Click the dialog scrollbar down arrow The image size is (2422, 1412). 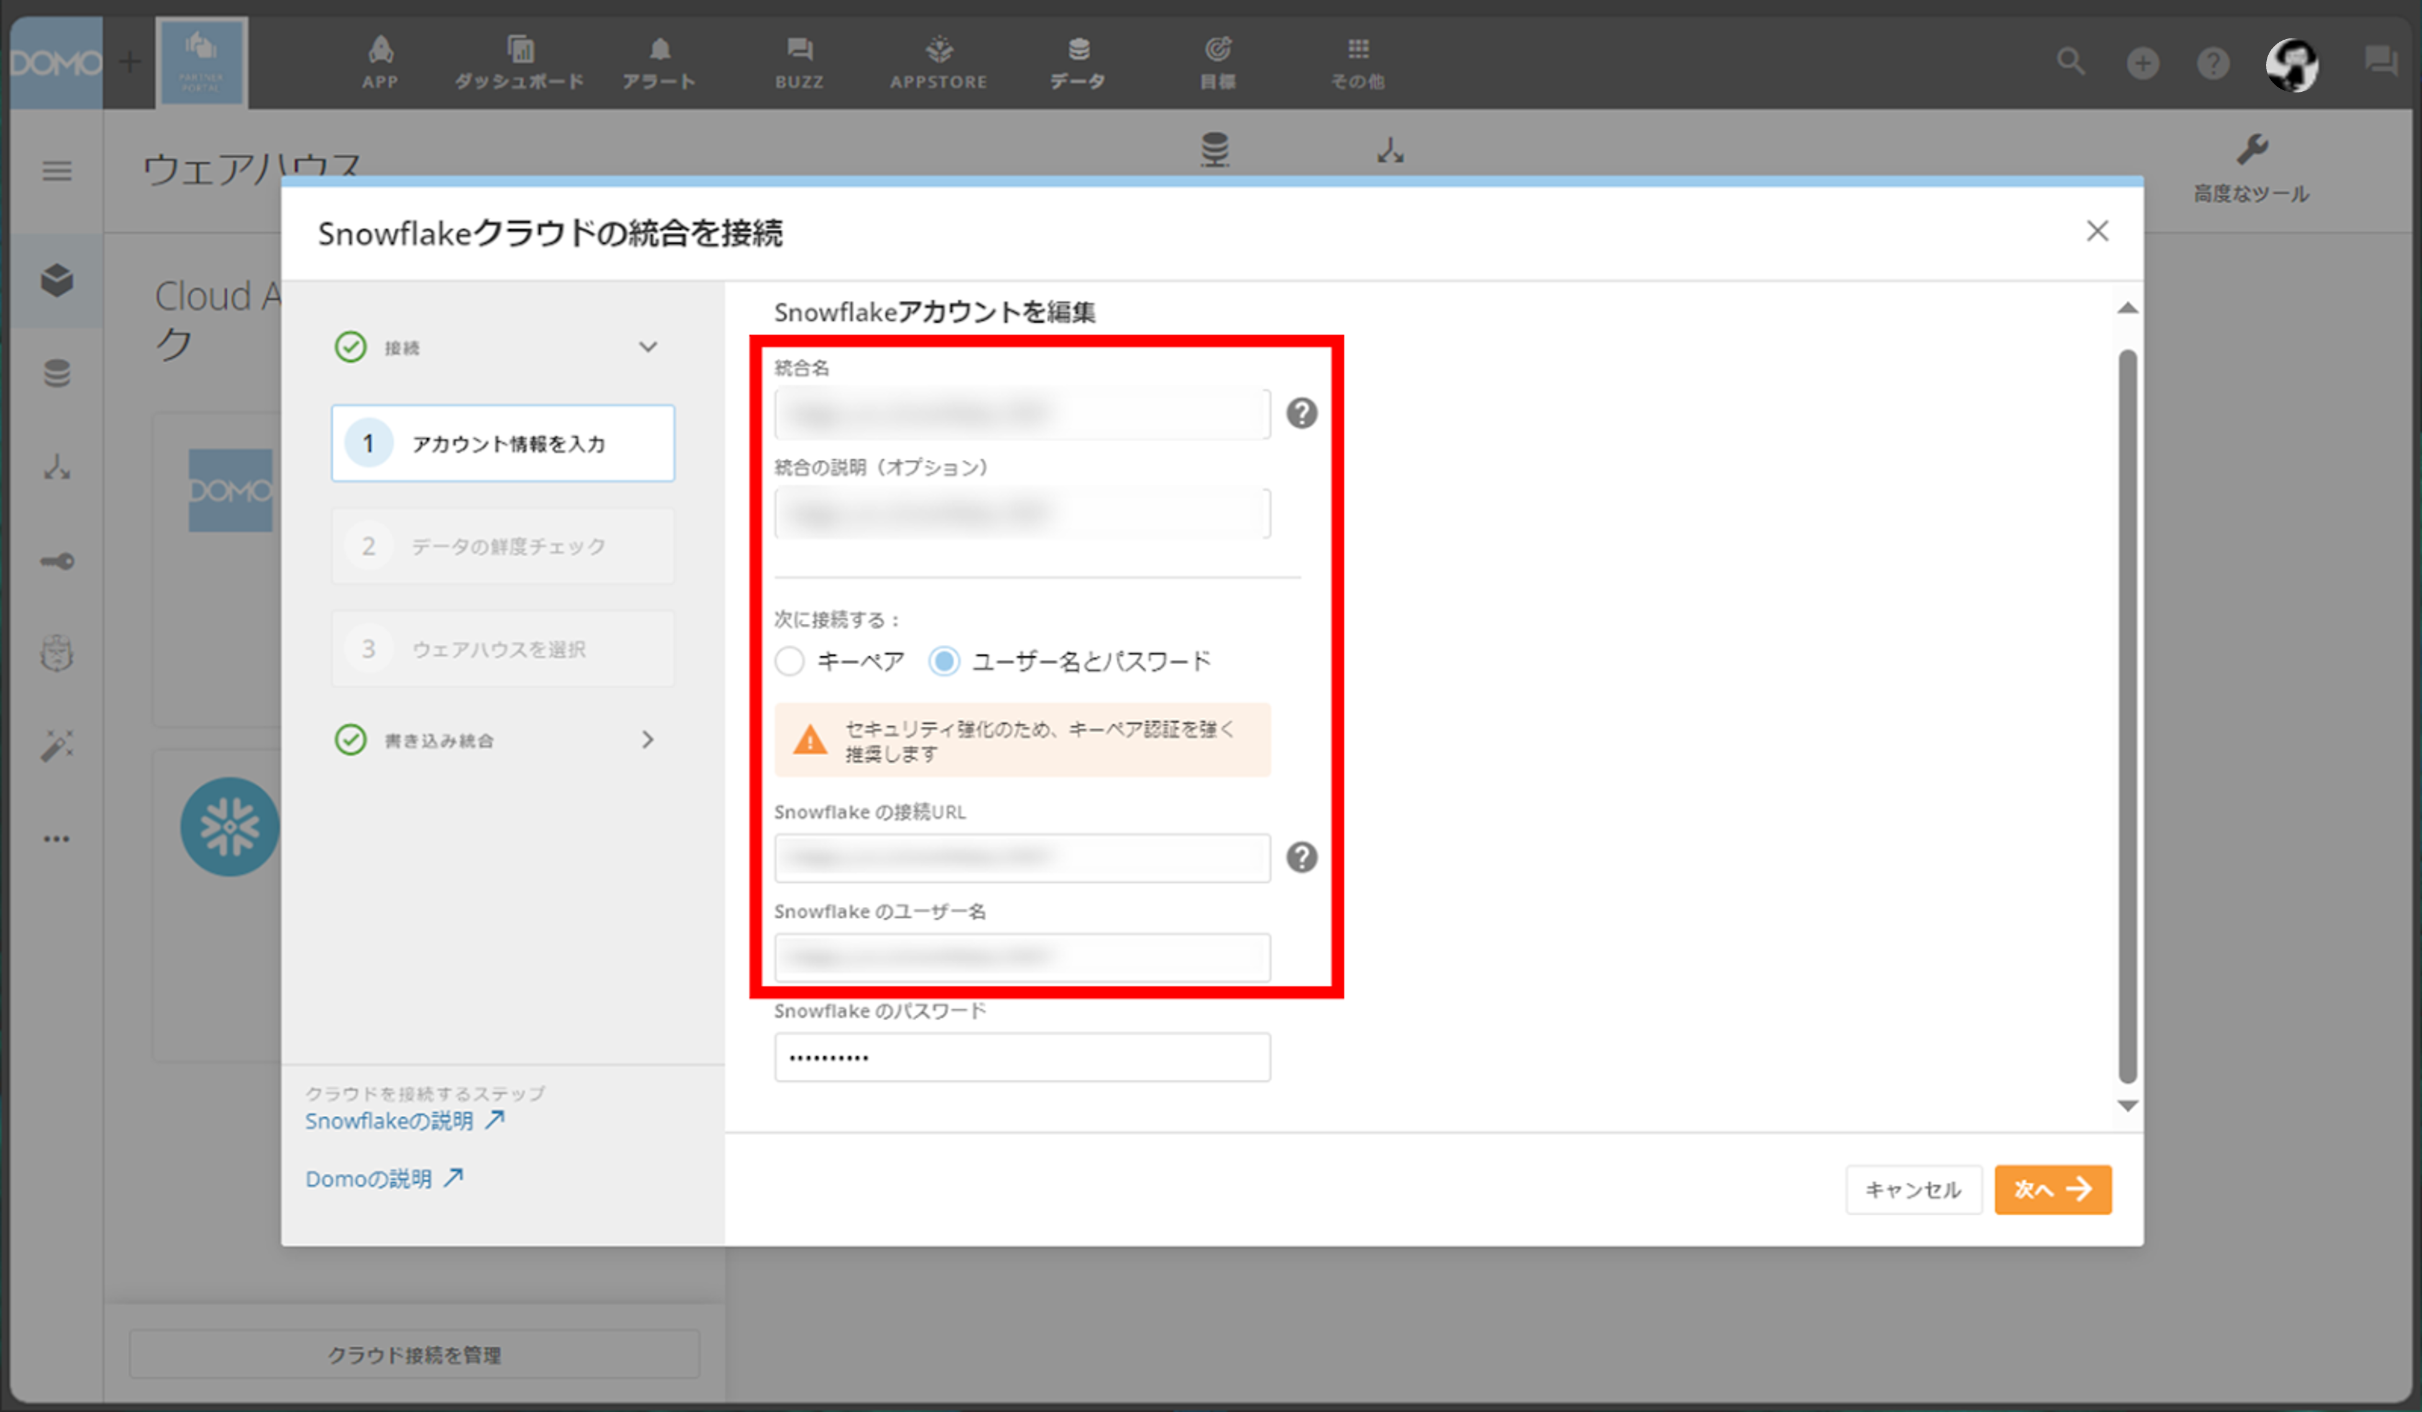tap(2127, 1105)
